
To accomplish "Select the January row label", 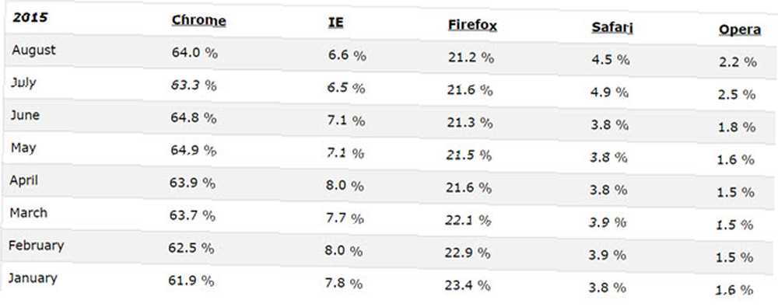I will (x=33, y=278).
